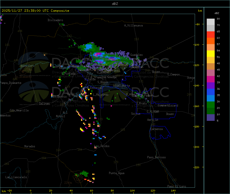This screenshot has width=230, height=194.
Task: Click the Divisadero map label
Action: tap(55, 20)
